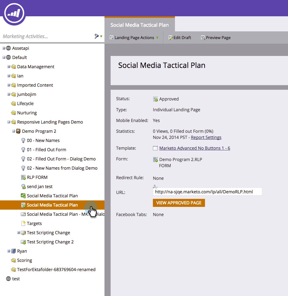
Task: Open the tree filter funnel icon
Action: [x=97, y=36]
